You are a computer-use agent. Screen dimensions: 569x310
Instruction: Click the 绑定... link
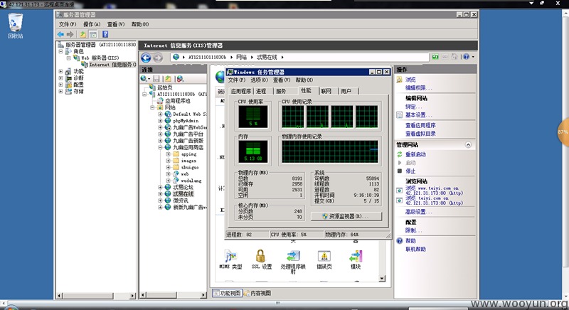click(413, 107)
